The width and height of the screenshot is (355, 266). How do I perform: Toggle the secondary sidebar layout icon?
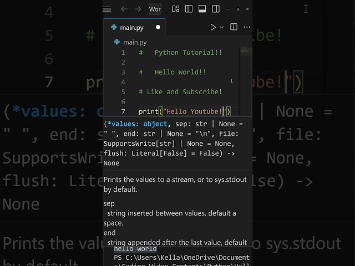[216, 9]
